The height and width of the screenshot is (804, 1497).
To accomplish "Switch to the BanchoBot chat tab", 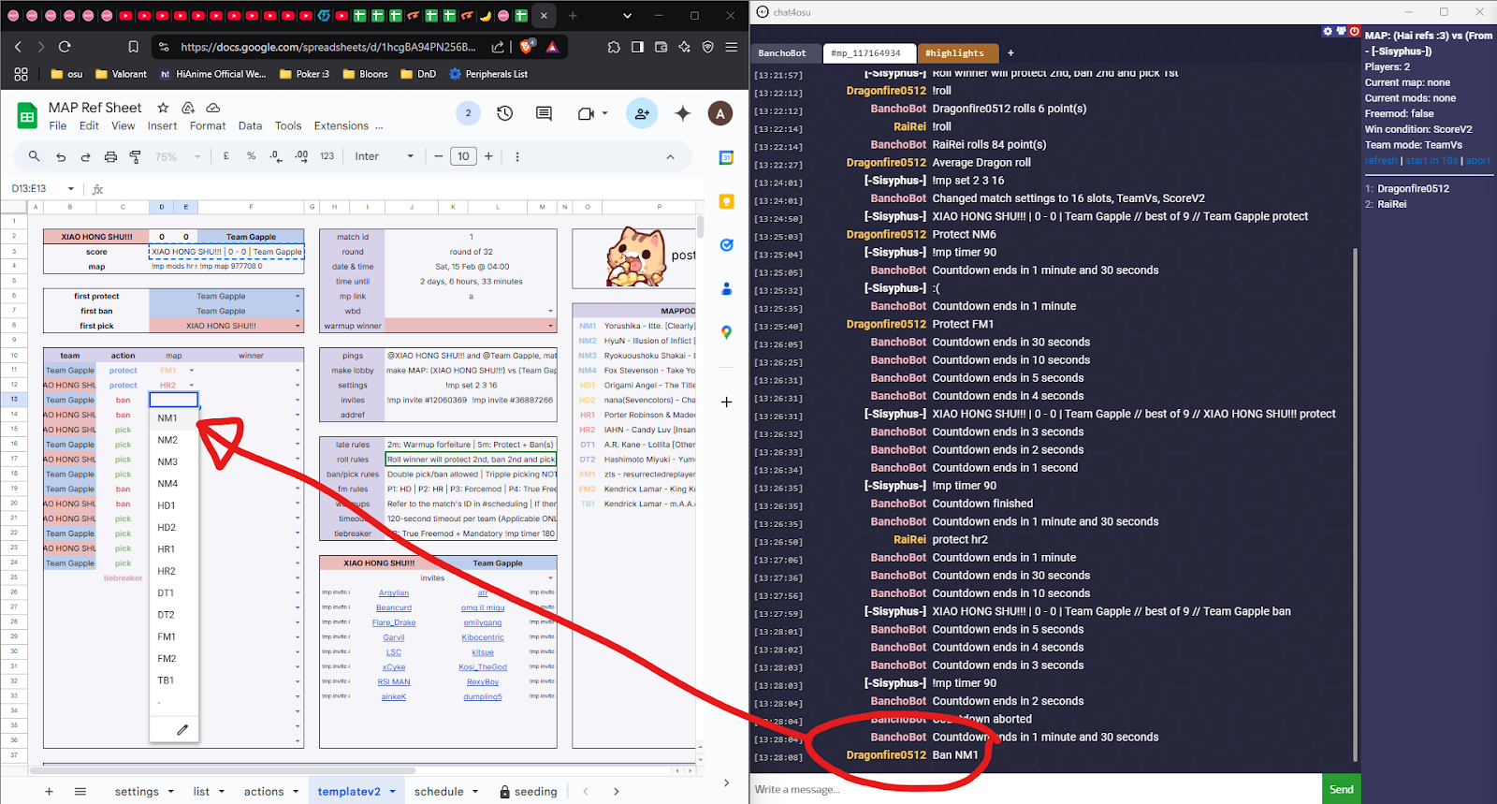I will [x=782, y=53].
